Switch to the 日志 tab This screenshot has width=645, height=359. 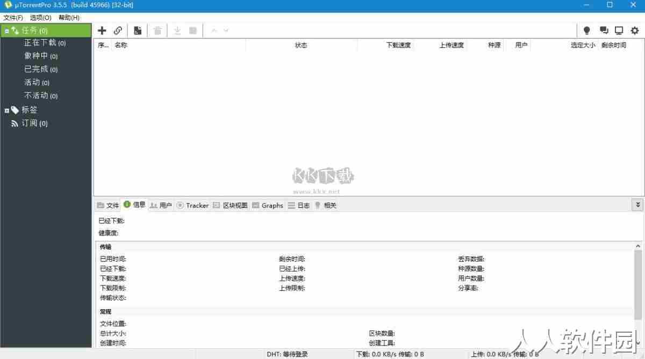[x=298, y=205]
